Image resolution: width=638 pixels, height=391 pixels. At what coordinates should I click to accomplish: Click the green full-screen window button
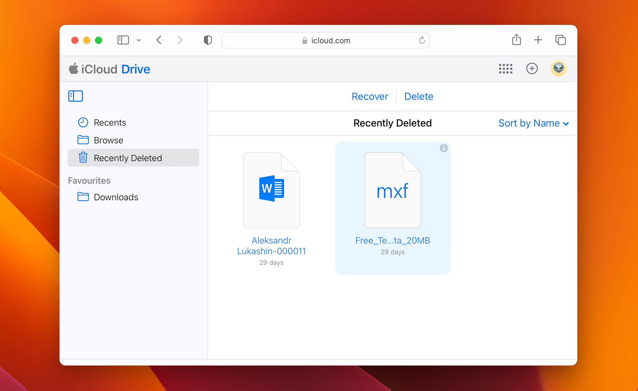(99, 40)
